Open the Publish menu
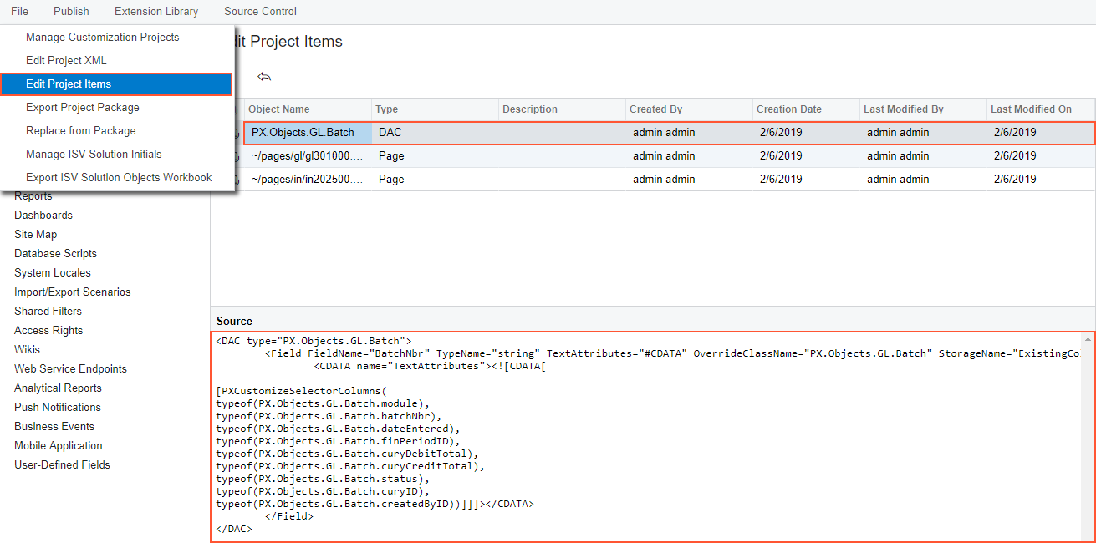The width and height of the screenshot is (1096, 543). 71,12
